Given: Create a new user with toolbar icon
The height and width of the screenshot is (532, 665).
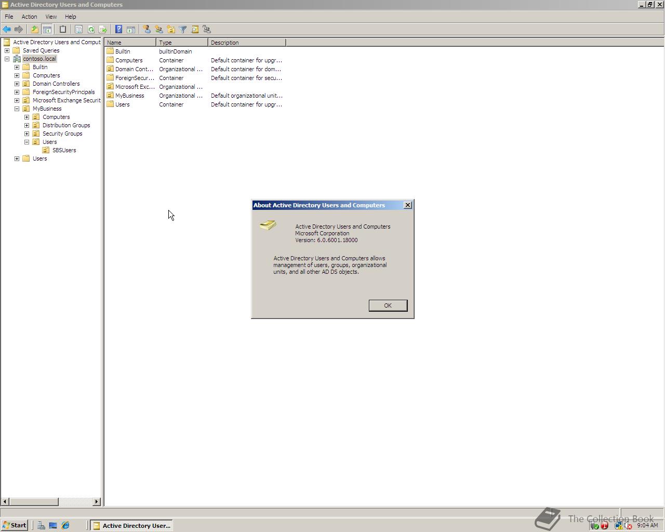Looking at the screenshot, I should pos(147,30).
